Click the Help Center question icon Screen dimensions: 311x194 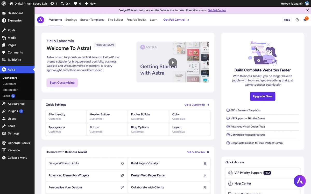230,184
